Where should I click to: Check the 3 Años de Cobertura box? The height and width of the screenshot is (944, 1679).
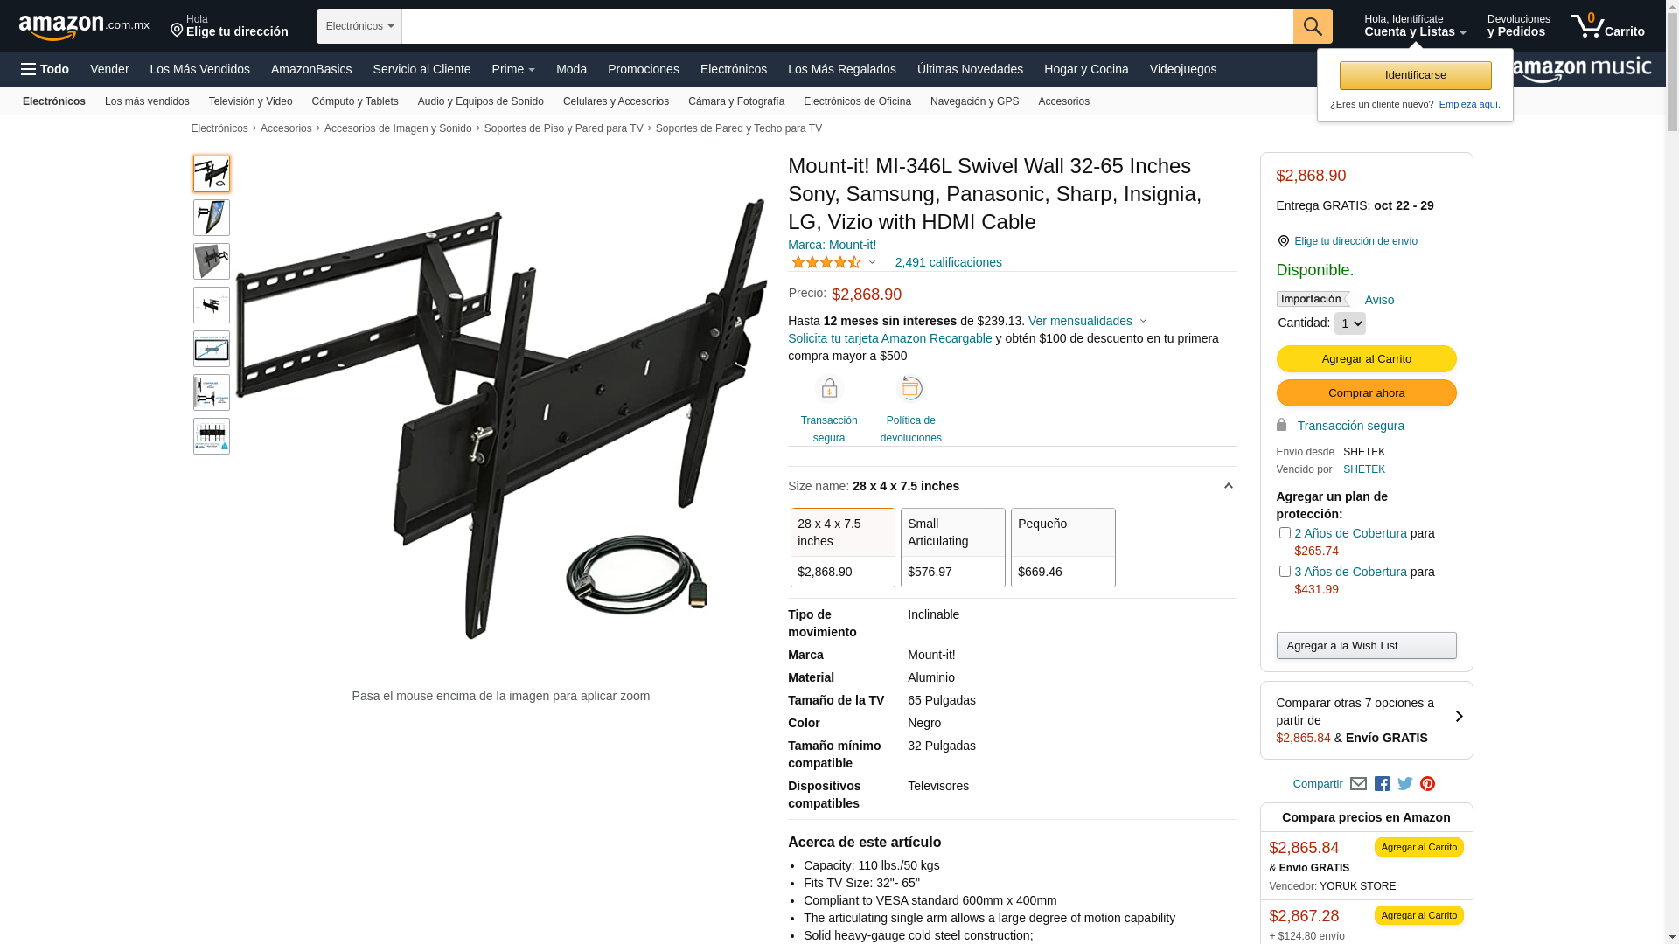point(1285,572)
